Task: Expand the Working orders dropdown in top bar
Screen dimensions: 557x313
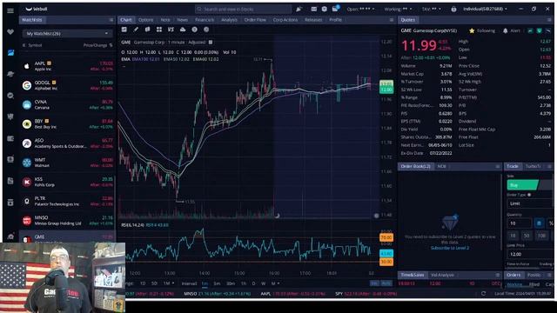Action: tap(398, 9)
